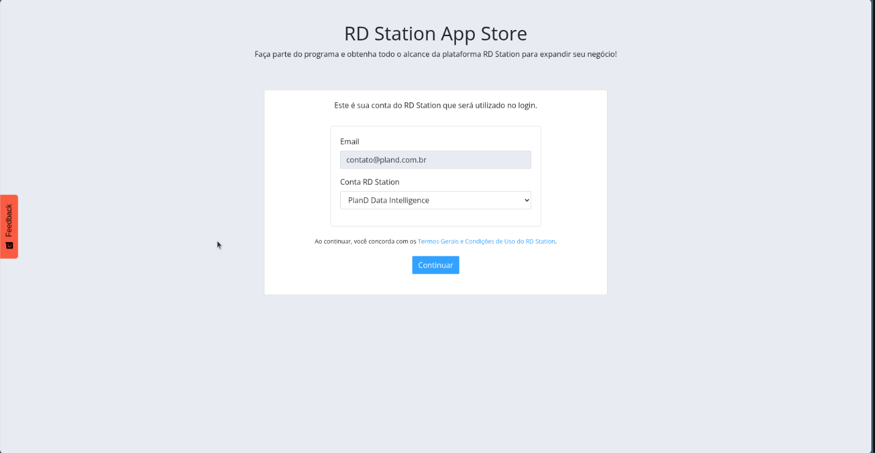Open the Termos Gerais e Condições link
The image size is (875, 453).
(x=486, y=241)
